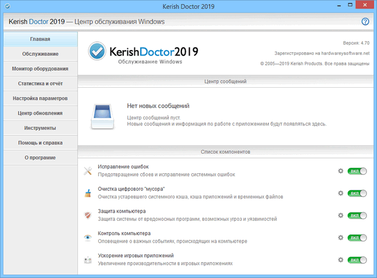The width and height of the screenshot is (377, 278).
Task: Click the shield icon for Защита компьютера
Action: (88, 215)
